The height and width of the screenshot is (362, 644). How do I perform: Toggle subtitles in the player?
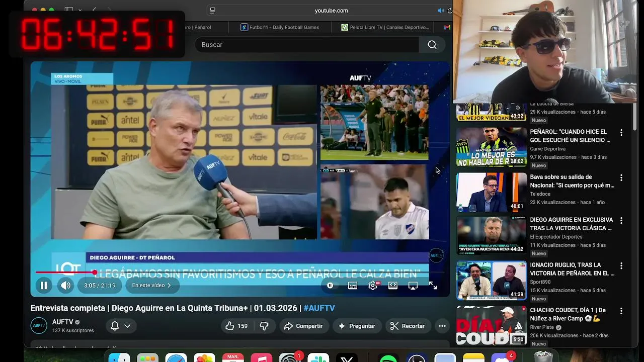(353, 286)
